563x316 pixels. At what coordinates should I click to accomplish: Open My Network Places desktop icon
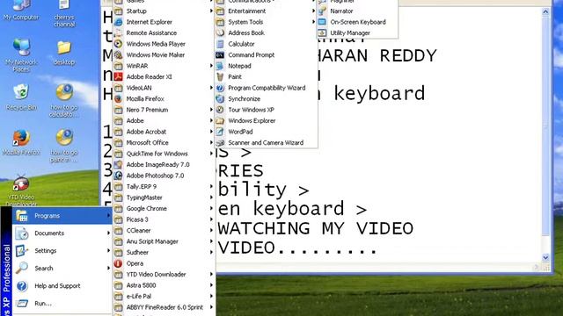21,55
